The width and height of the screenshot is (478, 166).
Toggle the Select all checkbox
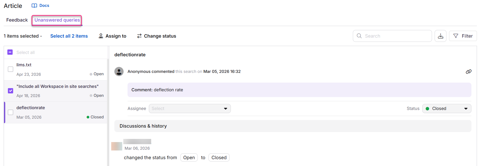10,52
